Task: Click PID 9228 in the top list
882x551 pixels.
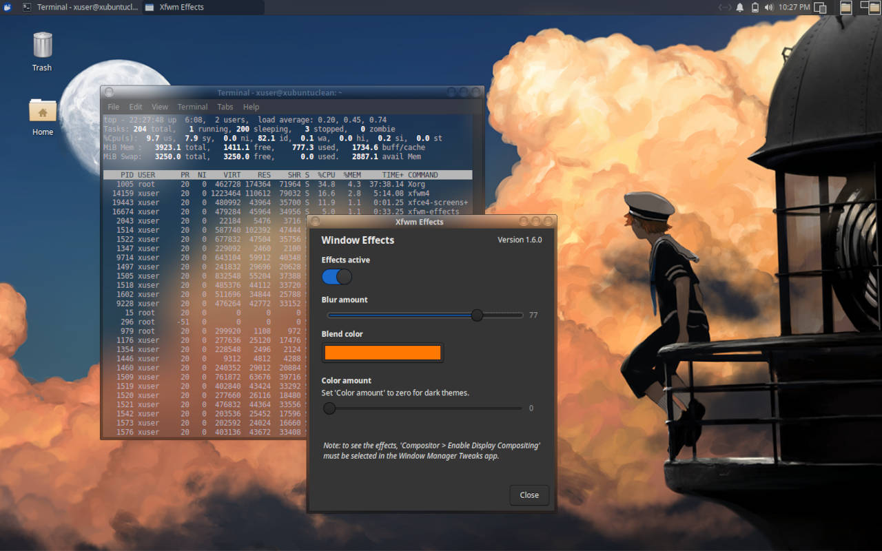Action: pyautogui.click(x=125, y=304)
